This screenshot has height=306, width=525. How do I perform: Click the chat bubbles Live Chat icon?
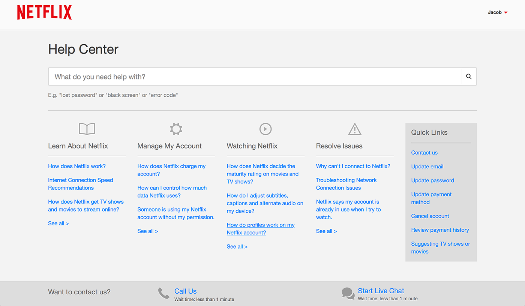tap(348, 293)
